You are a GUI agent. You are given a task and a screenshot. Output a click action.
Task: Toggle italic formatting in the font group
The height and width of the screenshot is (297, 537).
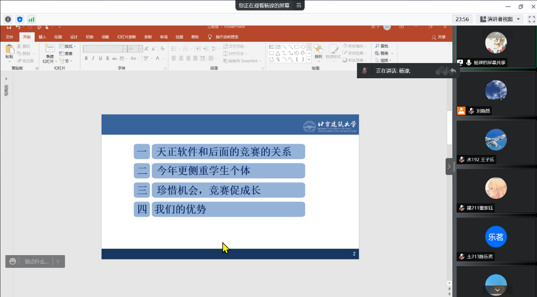(93, 58)
